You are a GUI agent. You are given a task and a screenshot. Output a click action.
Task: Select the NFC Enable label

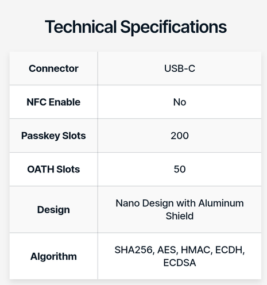point(53,102)
